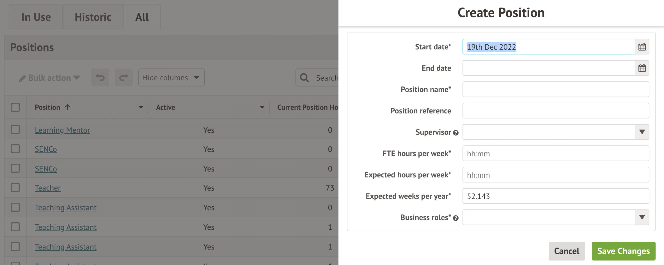The width and height of the screenshot is (664, 265).
Task: Click the Business roles help icon
Action: pyautogui.click(x=456, y=218)
